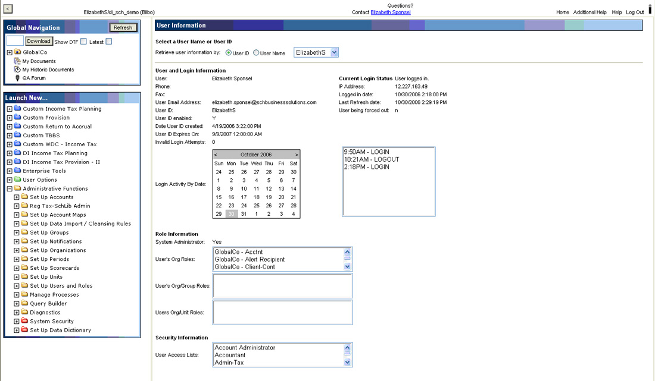Expand the Custom WDC - Income Tax node
Screen dimensions: 655x381
tap(10, 144)
